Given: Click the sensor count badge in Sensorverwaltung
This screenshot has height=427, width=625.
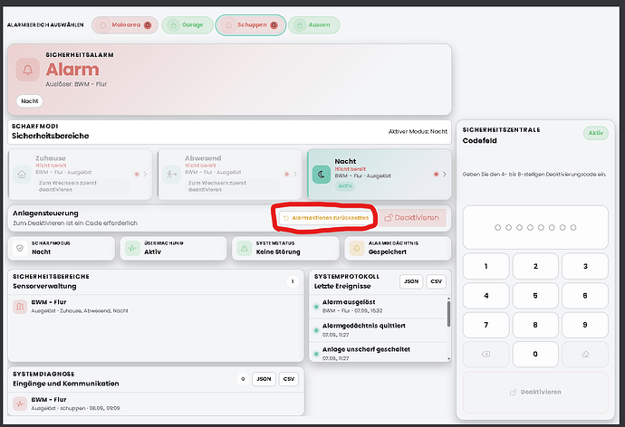Looking at the screenshot, I should click(293, 281).
